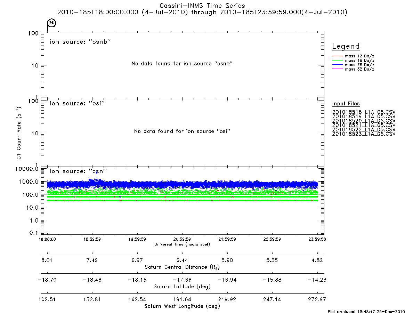Click the distance value 6.44

[182, 260]
